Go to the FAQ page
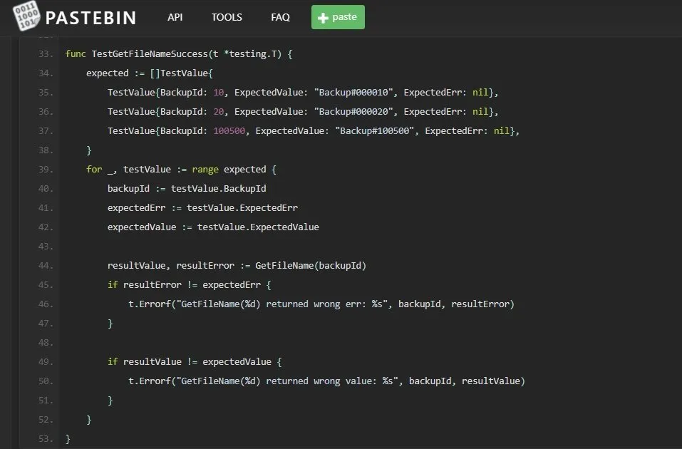This screenshot has height=449, width=682. click(x=280, y=17)
